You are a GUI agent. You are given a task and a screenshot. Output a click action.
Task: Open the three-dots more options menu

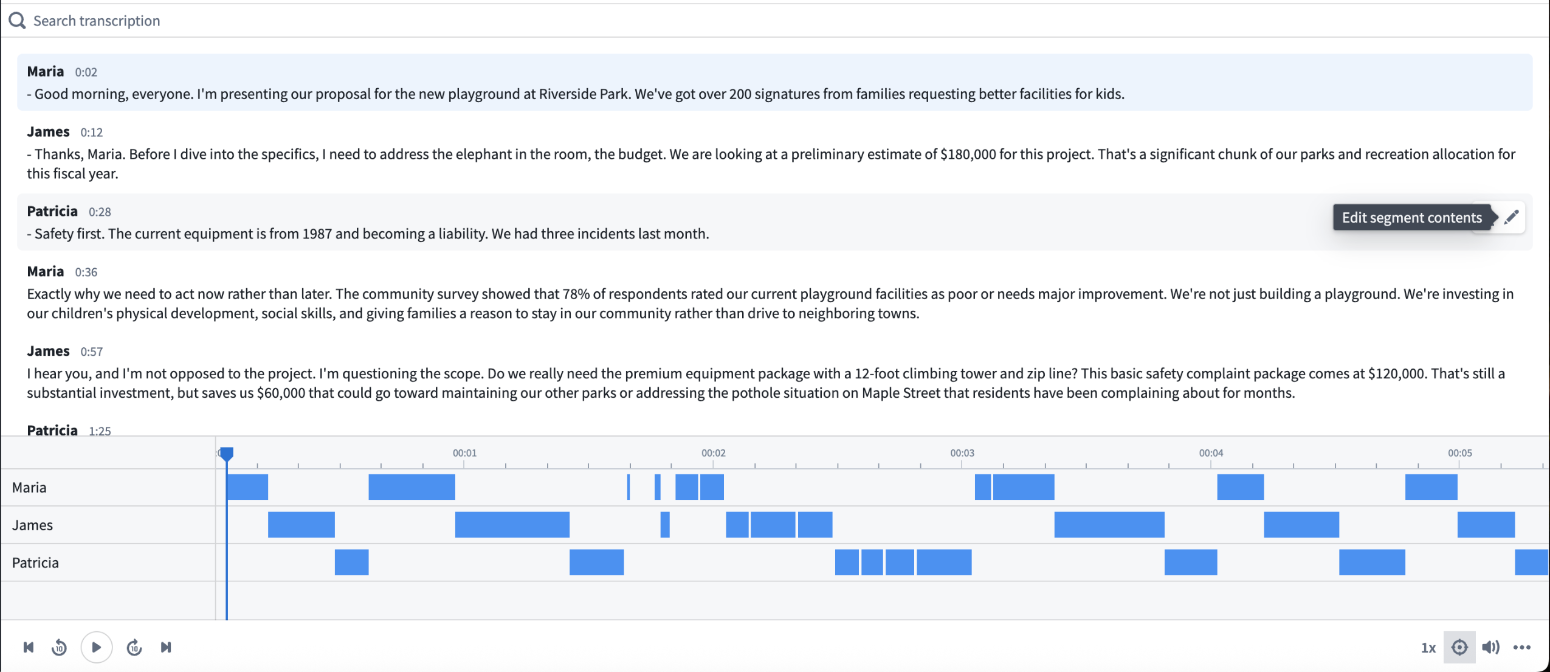coord(1522,647)
